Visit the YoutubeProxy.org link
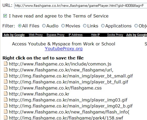Screen dimensions: 147x120 [64, 49]
